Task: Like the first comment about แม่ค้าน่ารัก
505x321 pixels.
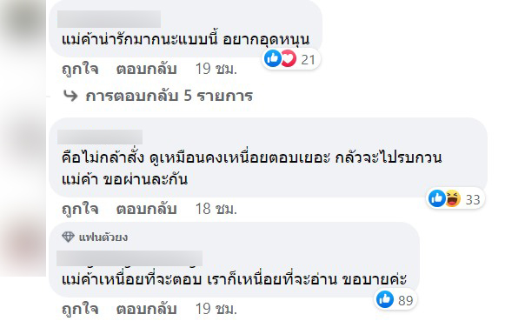Action: (x=80, y=69)
